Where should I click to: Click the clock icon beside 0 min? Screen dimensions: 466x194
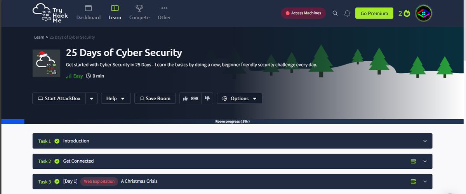click(x=88, y=76)
